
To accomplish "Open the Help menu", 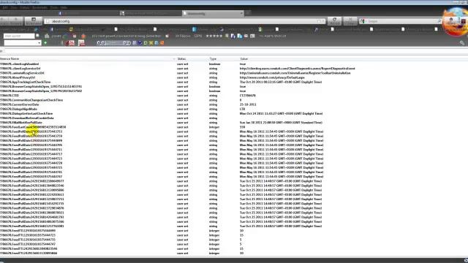I will tap(64, 7).
